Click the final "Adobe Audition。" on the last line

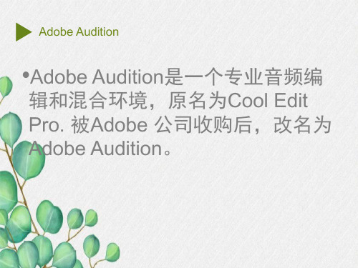coord(100,148)
